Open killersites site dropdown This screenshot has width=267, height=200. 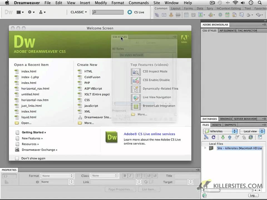pos(220,131)
